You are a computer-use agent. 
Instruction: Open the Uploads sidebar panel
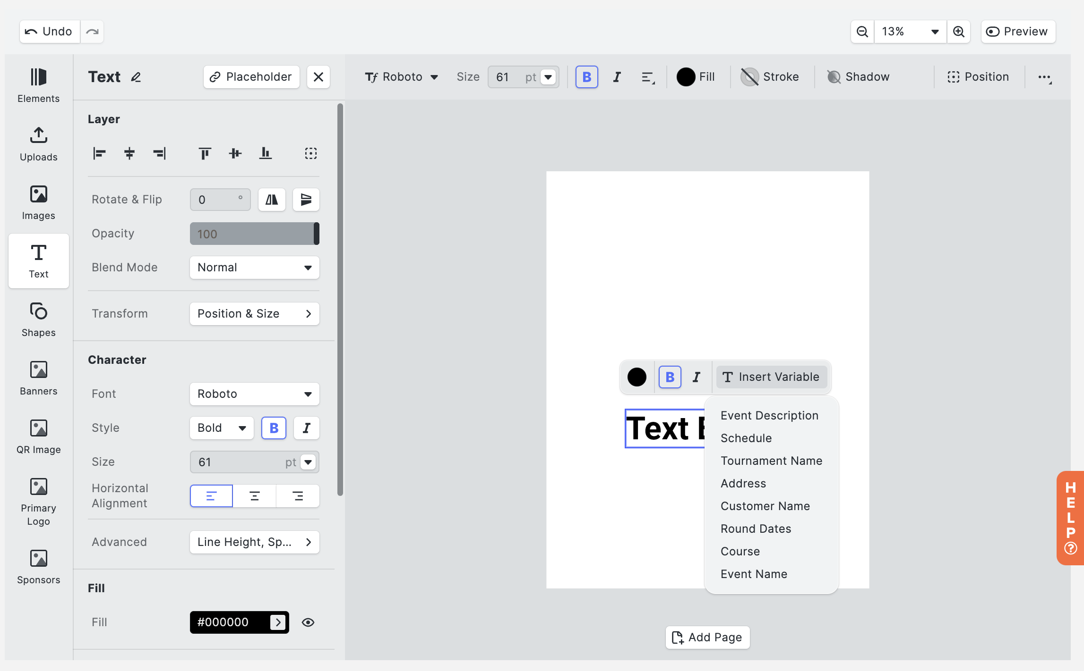pyautogui.click(x=38, y=143)
